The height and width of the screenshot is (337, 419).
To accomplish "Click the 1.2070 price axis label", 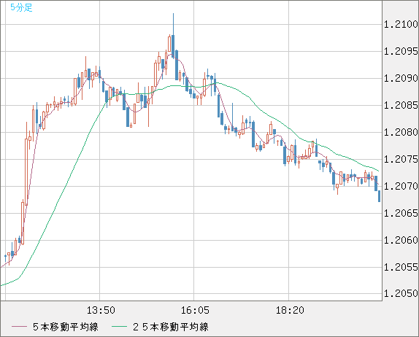I will [401, 186].
